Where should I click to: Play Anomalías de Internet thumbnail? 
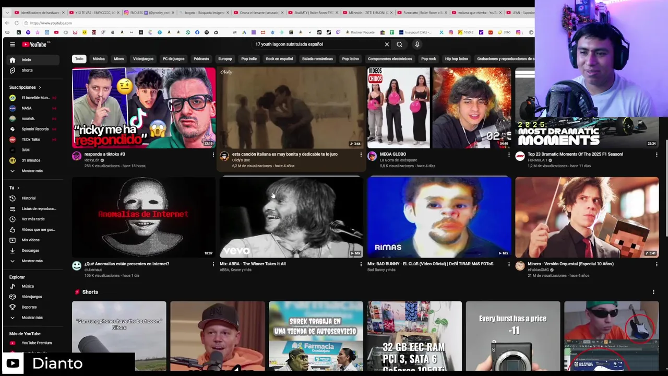click(144, 217)
